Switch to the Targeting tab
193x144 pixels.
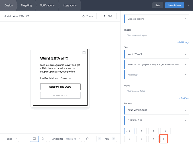pos(26,5)
